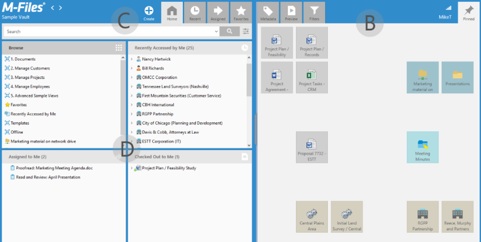Open pinned Presentations folder
481x242 pixels.
pos(458,77)
